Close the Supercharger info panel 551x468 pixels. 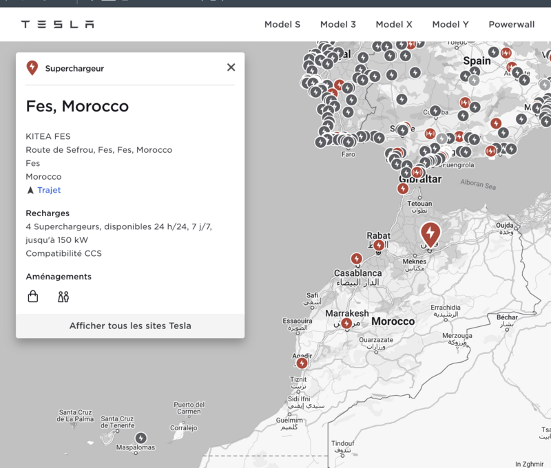(x=231, y=67)
